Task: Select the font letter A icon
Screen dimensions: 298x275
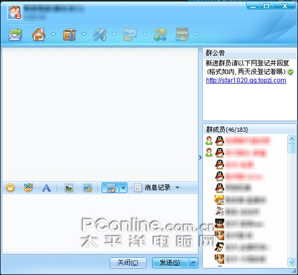Action: click(x=46, y=188)
